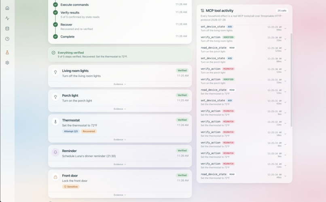Select the Execute commands step label

tap(74, 4)
